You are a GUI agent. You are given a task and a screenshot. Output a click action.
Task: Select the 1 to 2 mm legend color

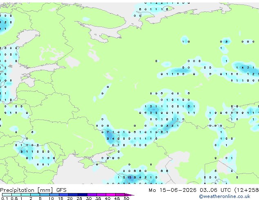(x=26, y=195)
